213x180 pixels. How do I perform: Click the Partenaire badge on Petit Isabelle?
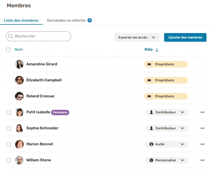[x=60, y=112]
